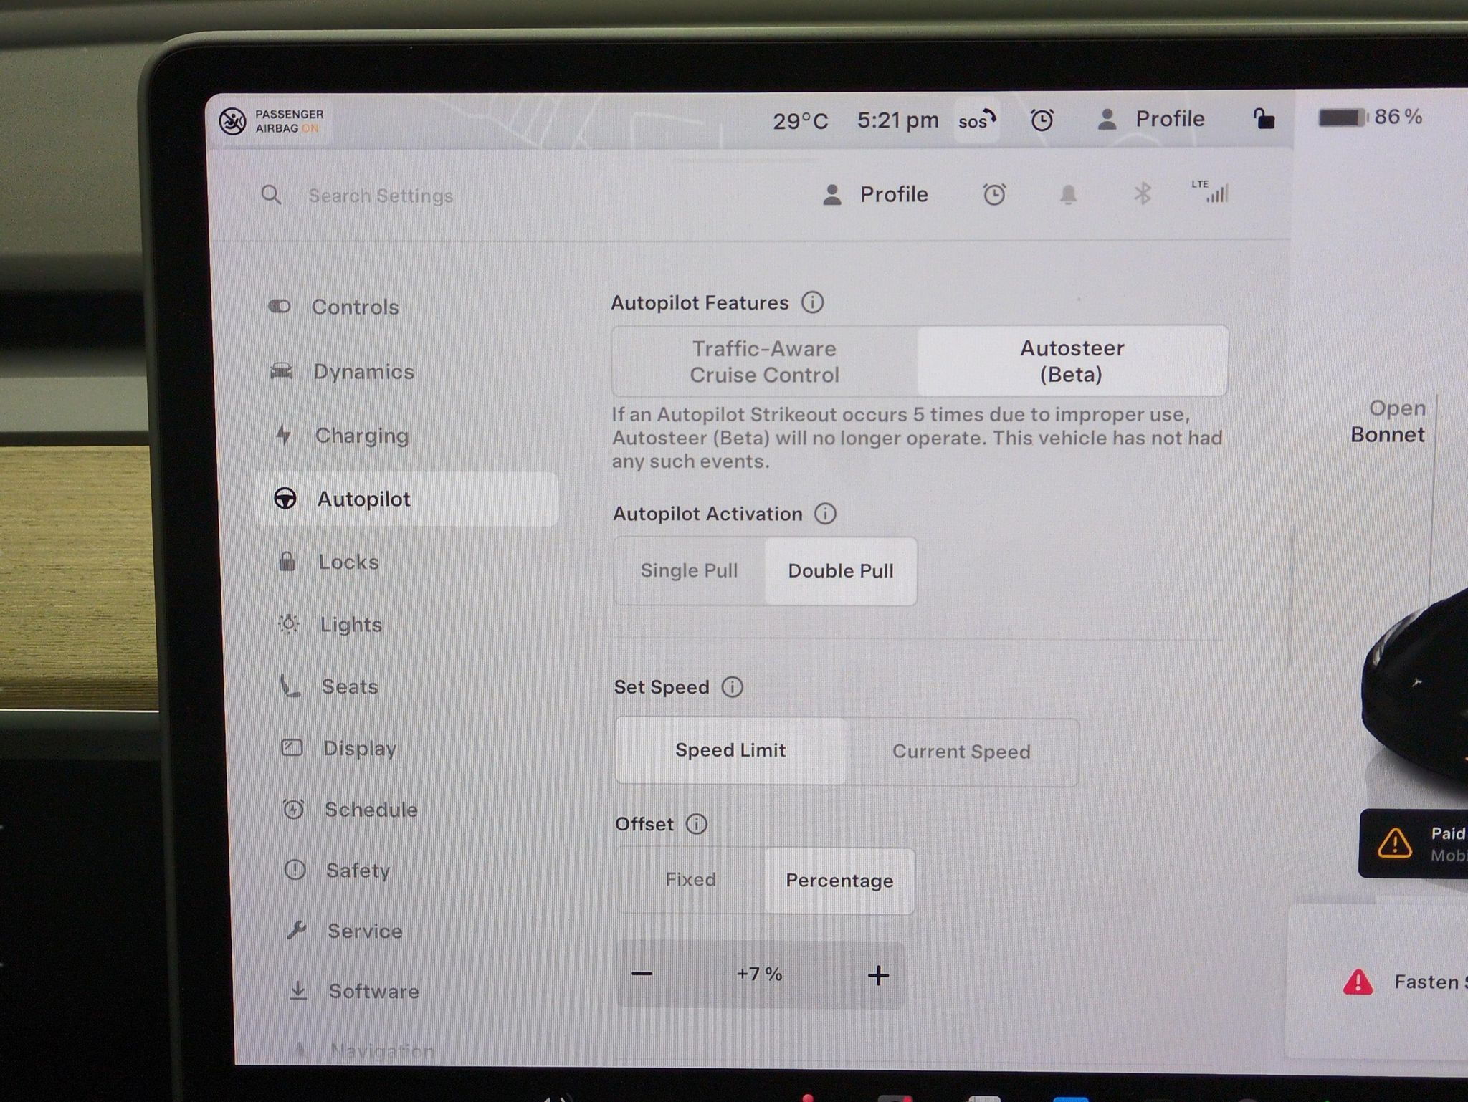Show info for Autopilot Activation

[825, 513]
